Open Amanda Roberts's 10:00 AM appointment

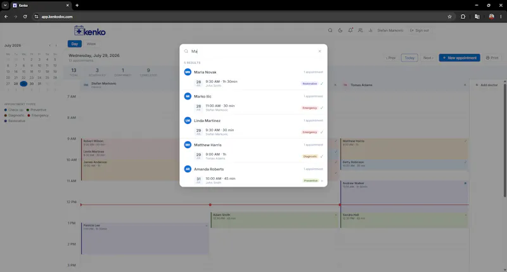[x=253, y=180]
